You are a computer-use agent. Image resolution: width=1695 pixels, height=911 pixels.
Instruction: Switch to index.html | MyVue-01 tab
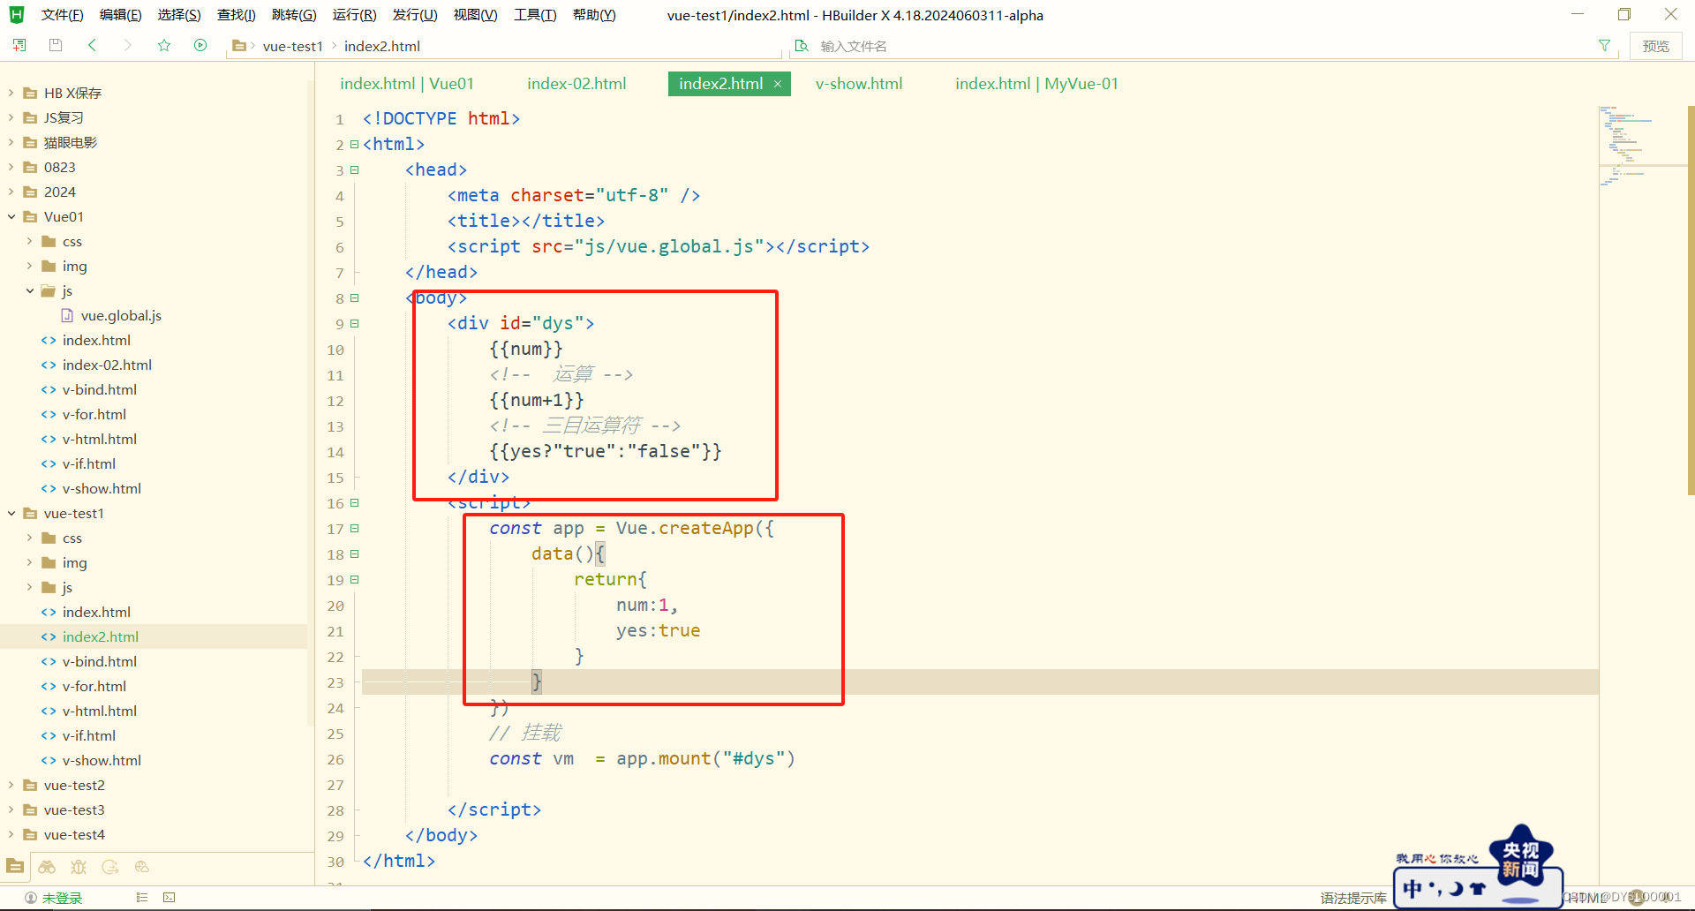[1036, 84]
